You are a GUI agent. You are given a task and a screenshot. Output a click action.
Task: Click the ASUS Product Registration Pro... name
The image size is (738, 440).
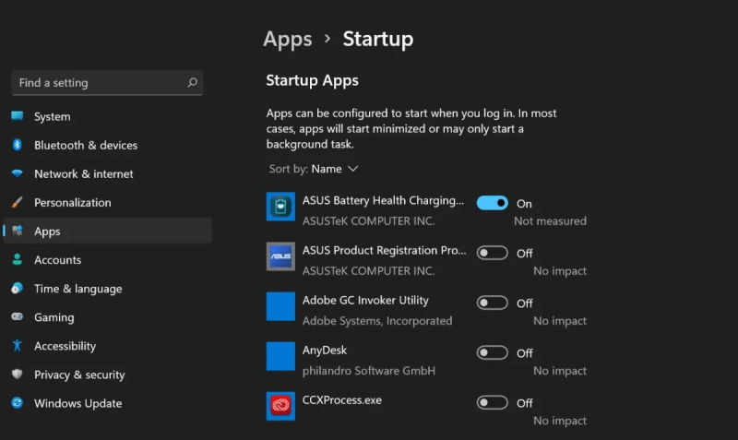pos(384,250)
